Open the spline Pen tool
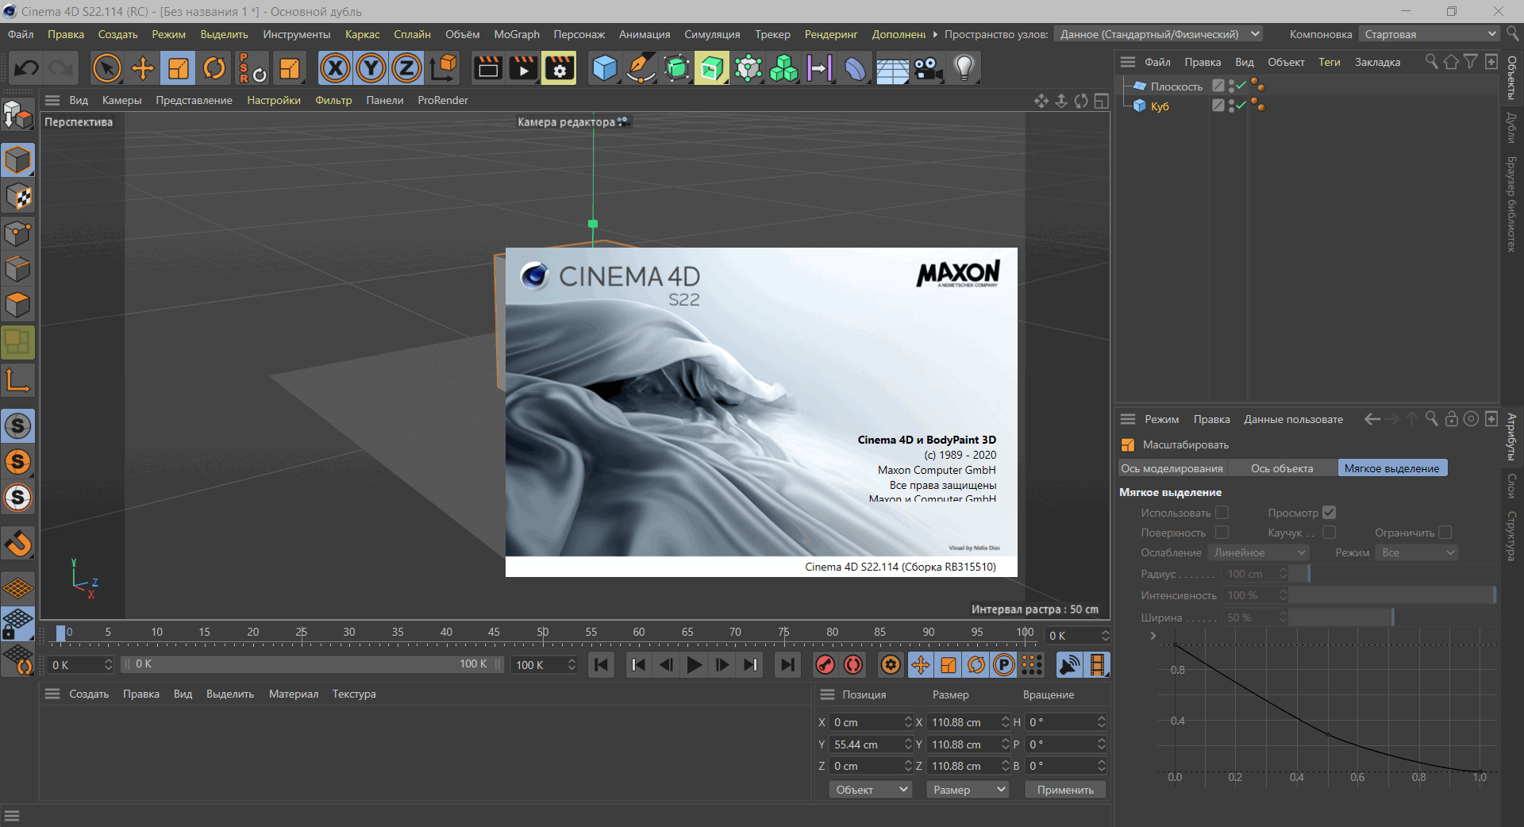1524x827 pixels. click(x=641, y=68)
